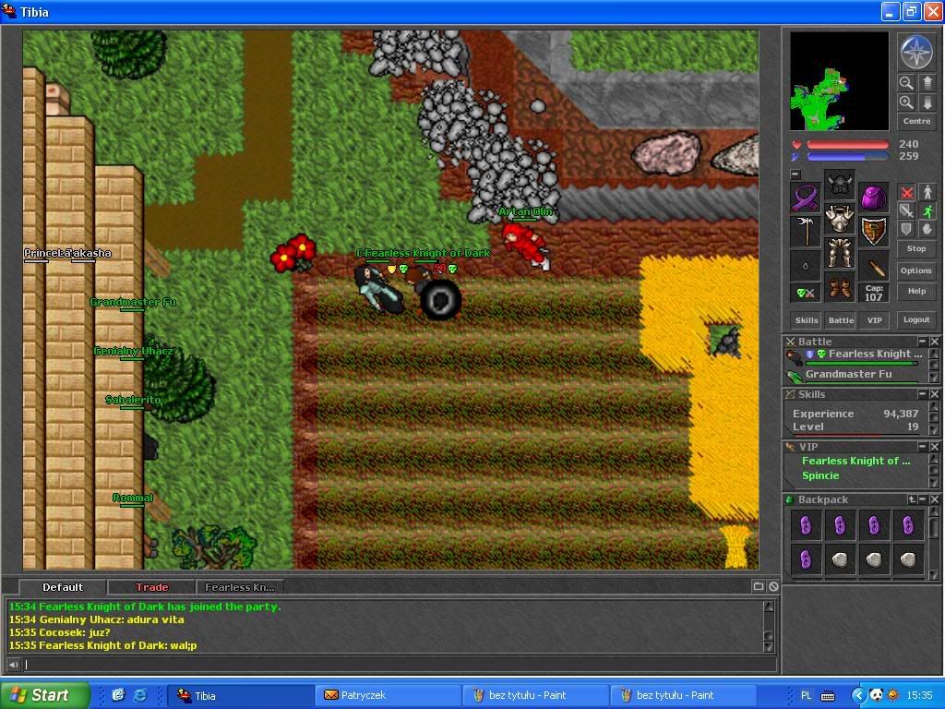Image resolution: width=945 pixels, height=709 pixels.
Task: Open the Help window
Action: coord(916,291)
